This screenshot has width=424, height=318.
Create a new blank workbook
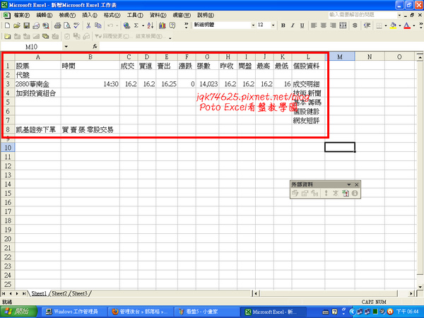[7, 25]
